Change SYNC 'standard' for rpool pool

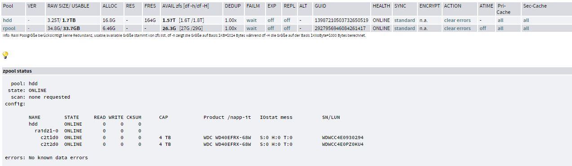click(404, 28)
